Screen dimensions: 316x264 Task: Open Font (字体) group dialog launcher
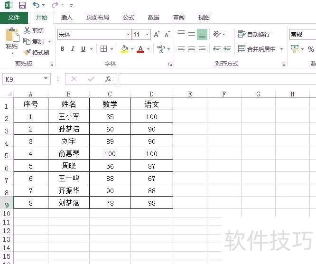pos(170,64)
